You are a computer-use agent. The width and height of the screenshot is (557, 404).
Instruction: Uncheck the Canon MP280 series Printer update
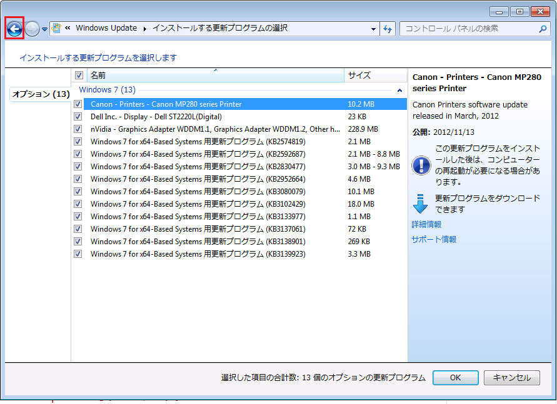[78, 104]
